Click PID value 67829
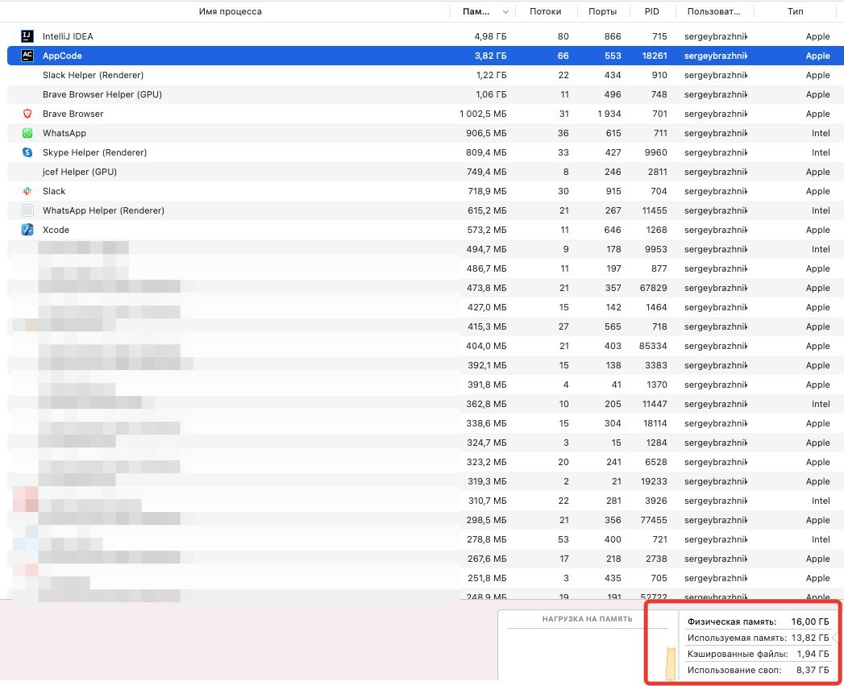This screenshot has height=686, width=844. [654, 288]
